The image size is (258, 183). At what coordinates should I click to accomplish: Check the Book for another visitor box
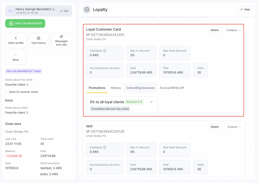[7, 92]
